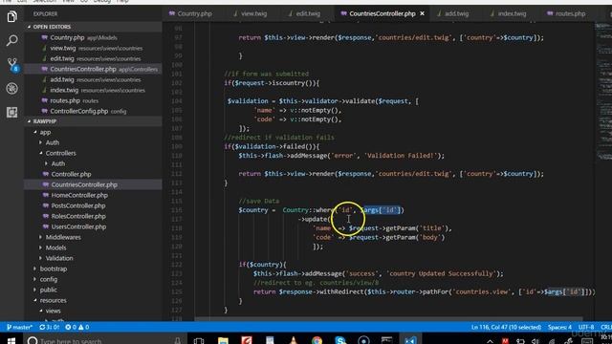Open the Search view icon
The height and width of the screenshot is (344, 612).
pos(11,40)
